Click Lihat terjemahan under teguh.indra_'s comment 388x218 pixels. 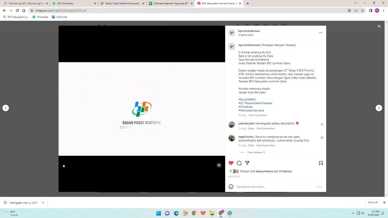click(266, 145)
